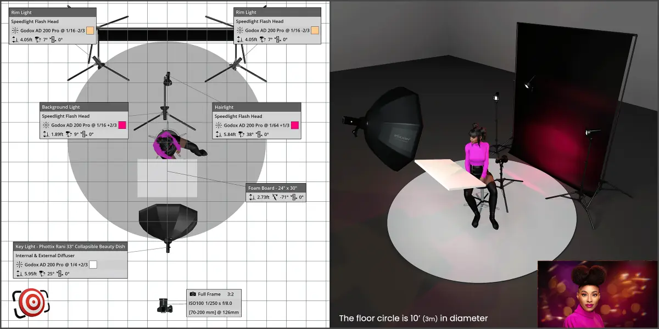Click the ISO100 1/250 s f/8.0 text
Image resolution: width=659 pixels, height=329 pixels.
tap(211, 303)
